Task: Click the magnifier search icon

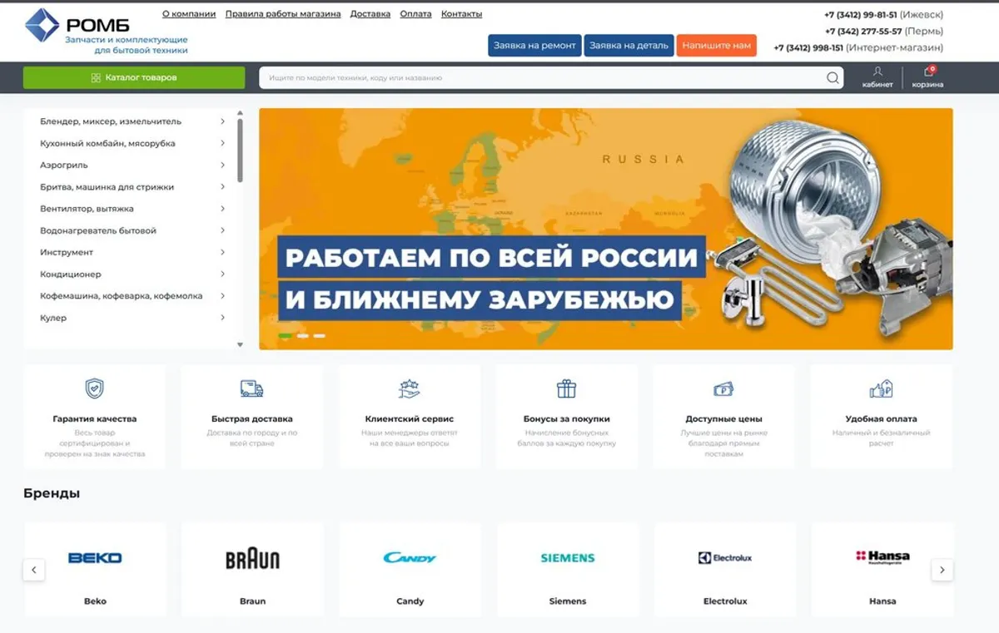Action: point(832,78)
